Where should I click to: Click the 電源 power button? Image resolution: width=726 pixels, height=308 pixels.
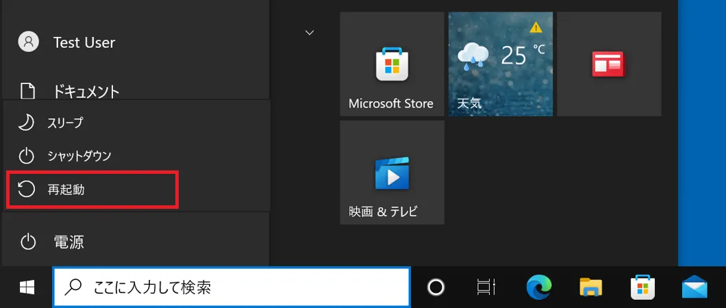point(136,242)
